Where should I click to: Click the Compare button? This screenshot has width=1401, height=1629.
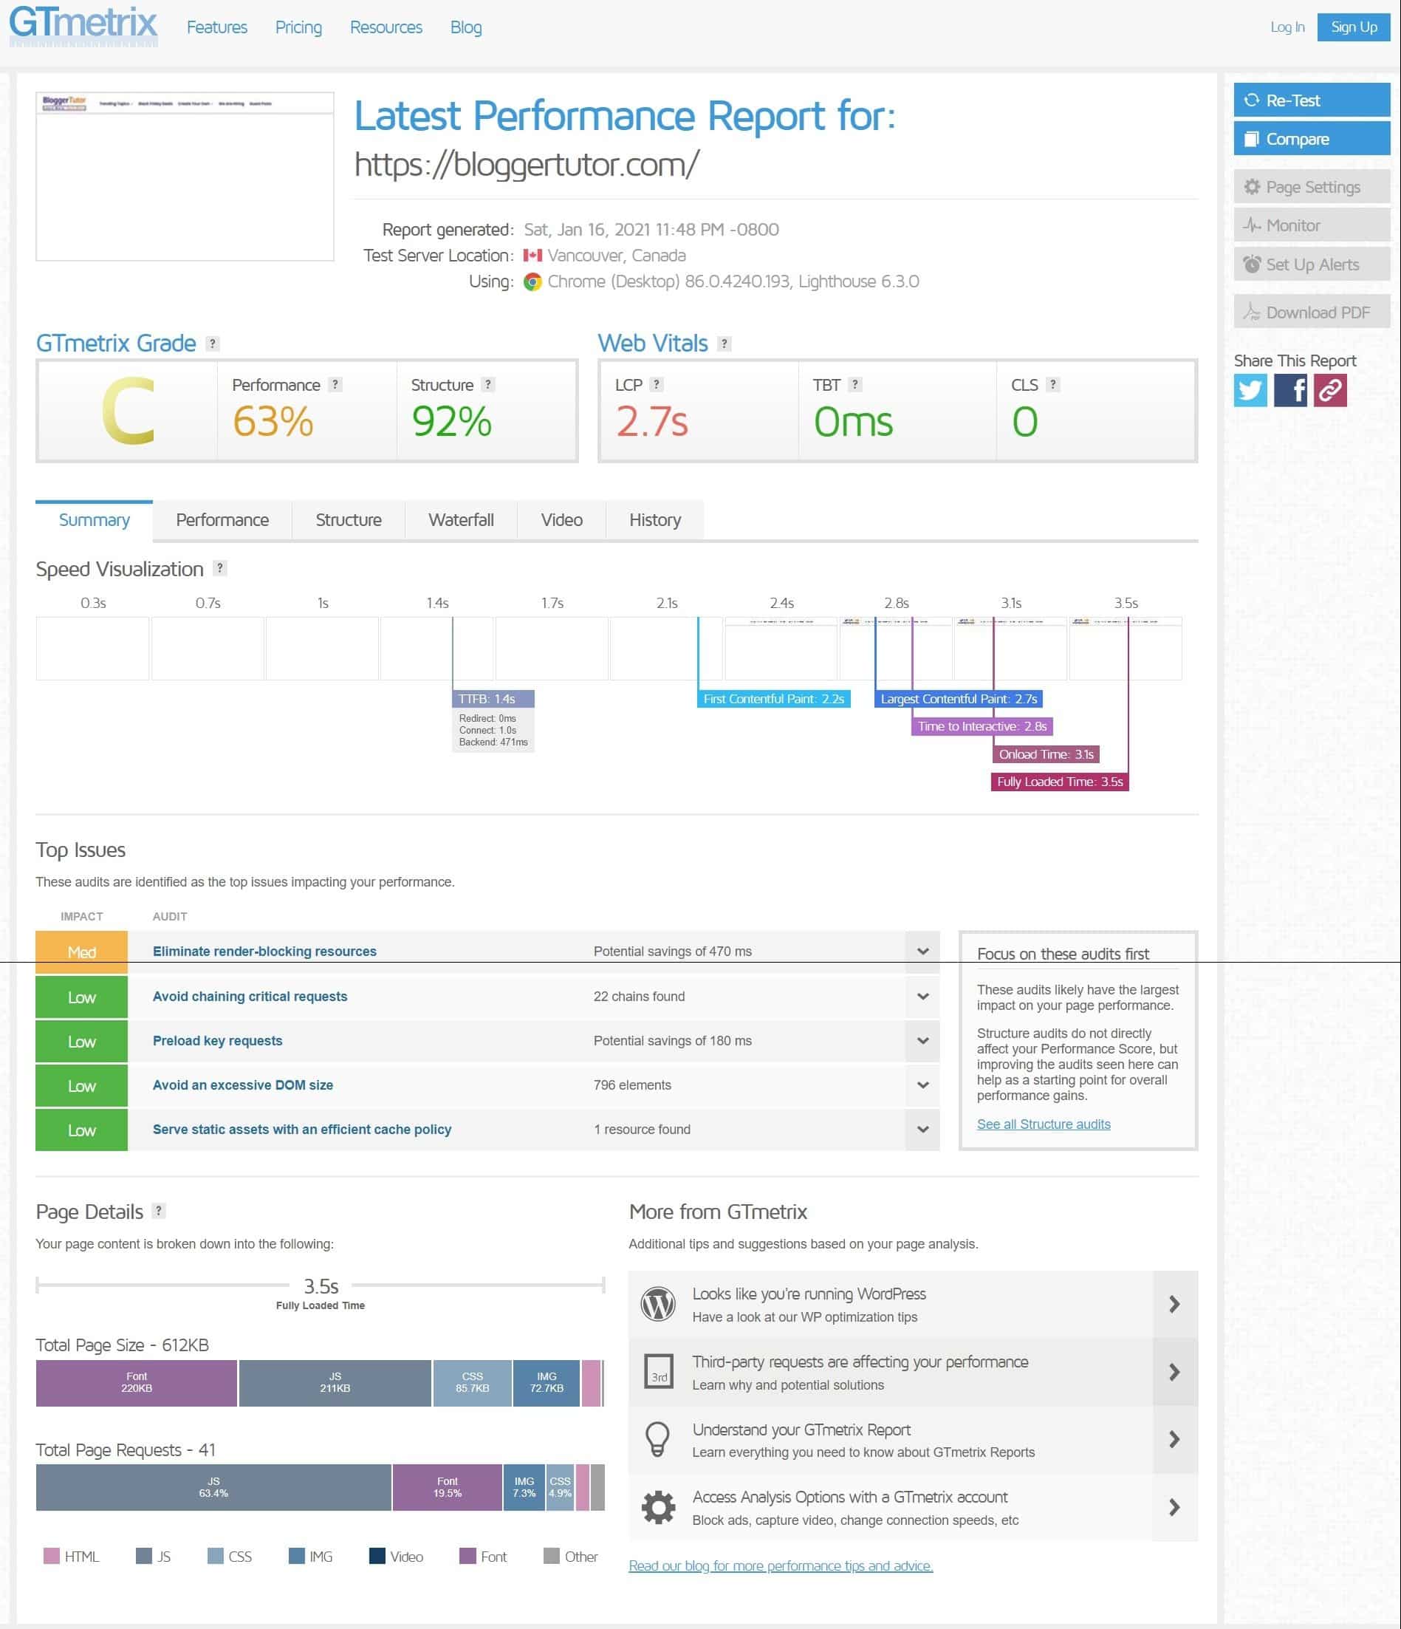1312,138
